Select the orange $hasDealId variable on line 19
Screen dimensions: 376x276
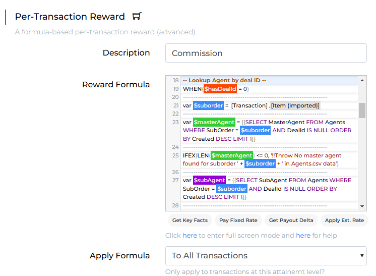pos(220,89)
